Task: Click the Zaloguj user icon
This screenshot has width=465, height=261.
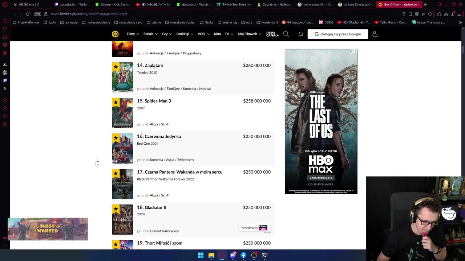Action: pos(375,34)
